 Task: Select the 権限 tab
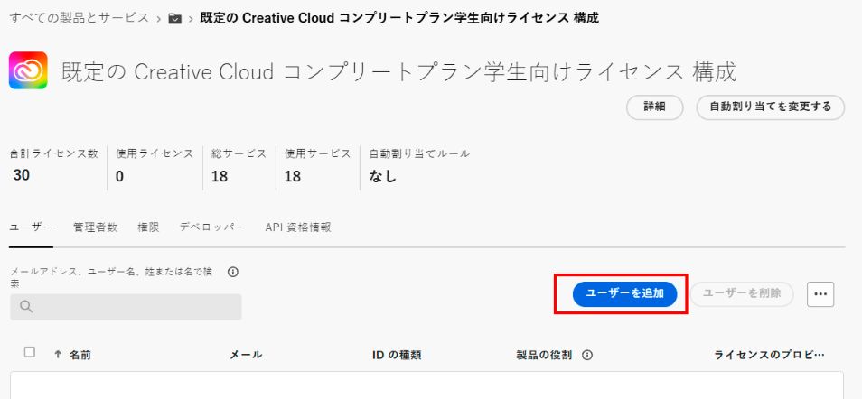click(x=148, y=227)
